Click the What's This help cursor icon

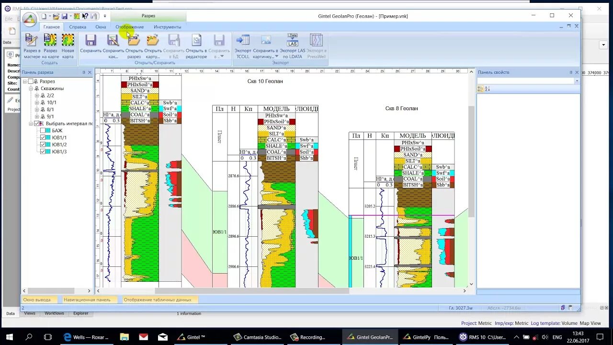click(x=85, y=16)
